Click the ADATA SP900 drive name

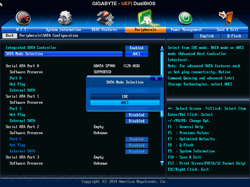[x=104, y=66]
